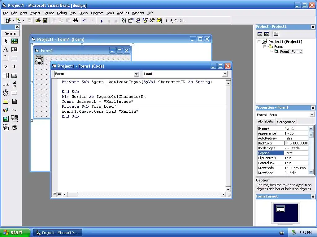Select the OptionButton control tool
Viewport: 317px width, 237px height.
(14, 67)
